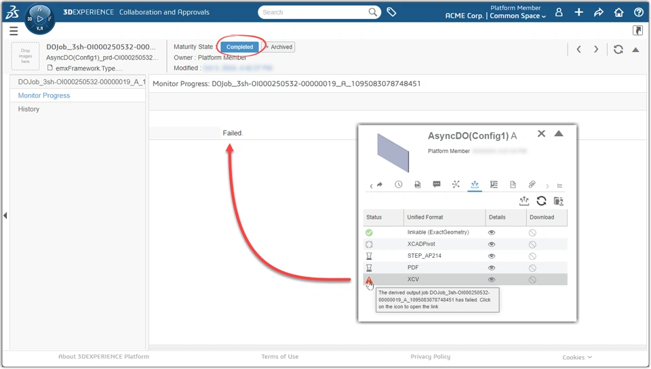Show previous panel tabs chevron
The image size is (651, 369).
click(371, 186)
